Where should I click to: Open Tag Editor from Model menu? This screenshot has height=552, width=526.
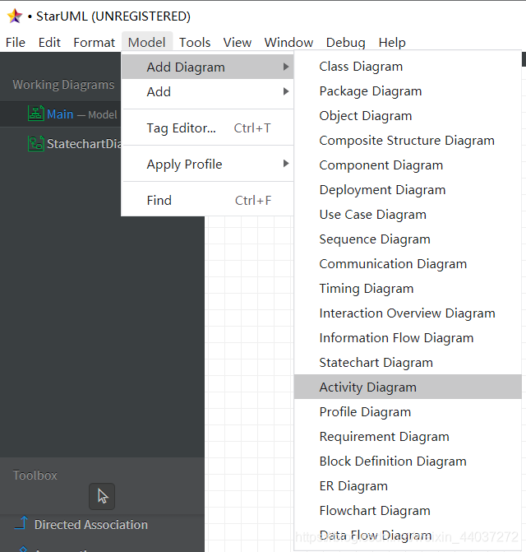pos(207,128)
